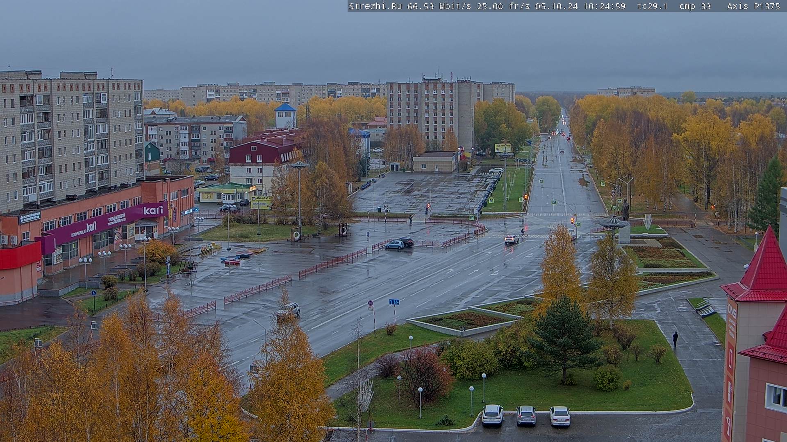
Task: Click the cmp 33 compression value
Action: [x=695, y=6]
